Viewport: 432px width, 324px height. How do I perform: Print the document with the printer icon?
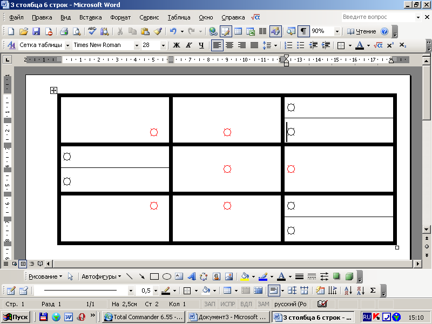point(64,31)
